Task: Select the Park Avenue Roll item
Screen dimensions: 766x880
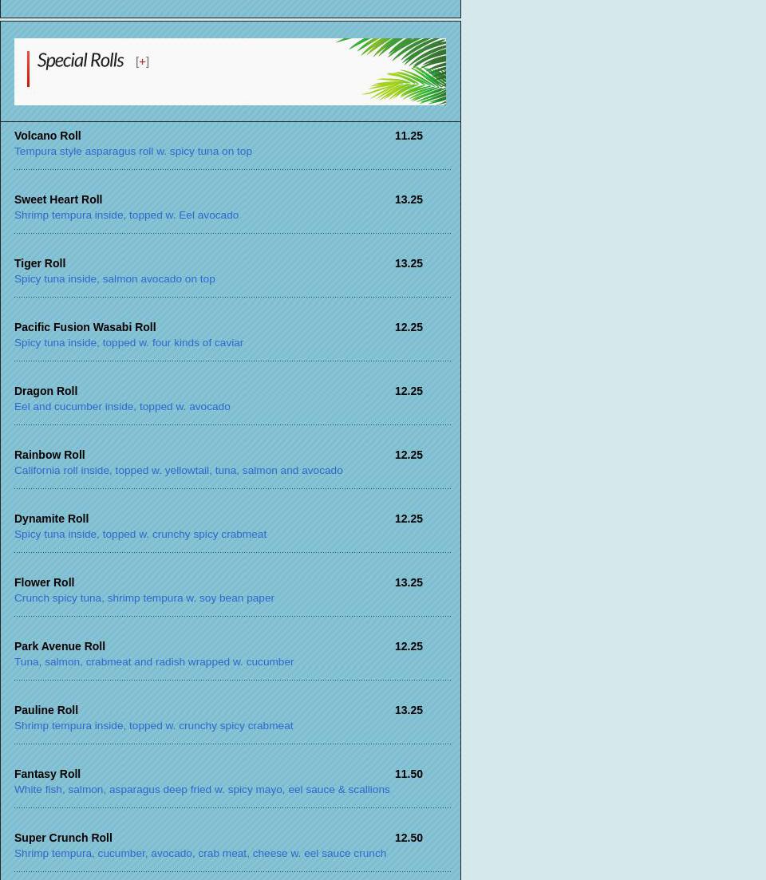Action: pos(60,646)
